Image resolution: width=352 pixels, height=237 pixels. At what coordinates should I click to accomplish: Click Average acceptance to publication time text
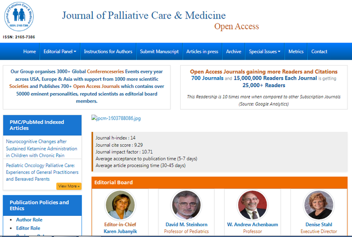tap(146, 159)
